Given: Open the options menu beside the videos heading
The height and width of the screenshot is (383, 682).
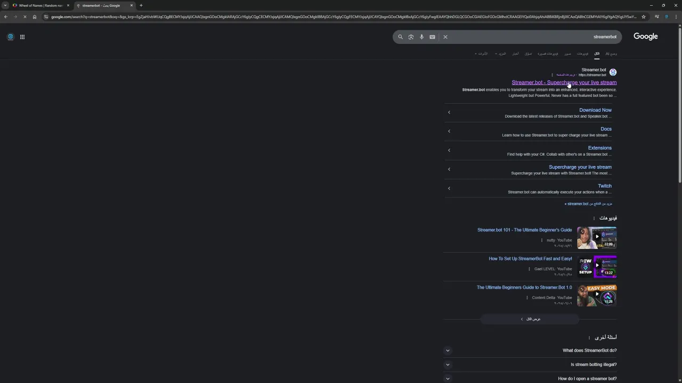Looking at the screenshot, I should click(594, 218).
